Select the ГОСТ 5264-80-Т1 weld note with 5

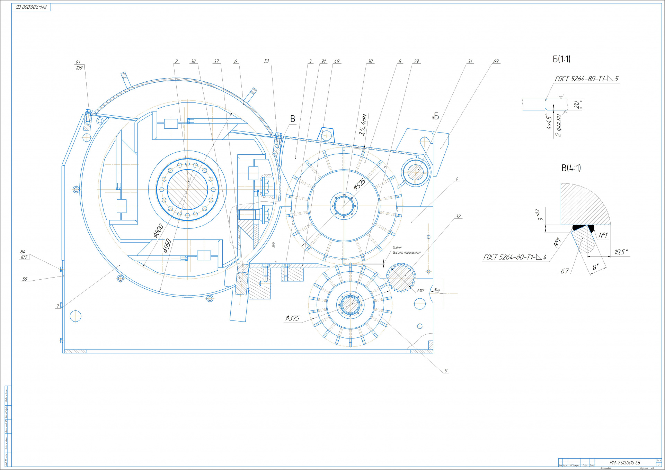coord(586,79)
